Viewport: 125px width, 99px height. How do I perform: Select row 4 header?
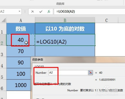point(3,62)
